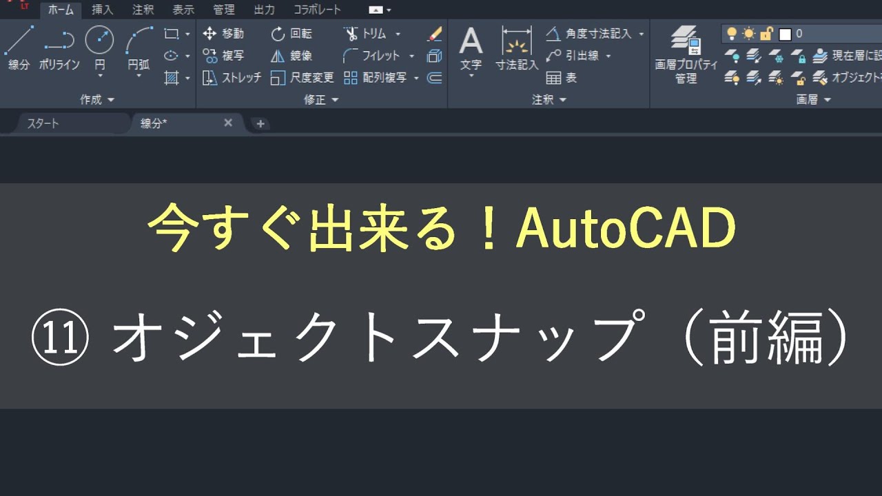Expand the 作成 panel
Screen dimensions: 882x496
(x=97, y=100)
